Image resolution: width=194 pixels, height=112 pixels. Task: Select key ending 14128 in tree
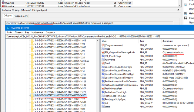(x=60, y=81)
